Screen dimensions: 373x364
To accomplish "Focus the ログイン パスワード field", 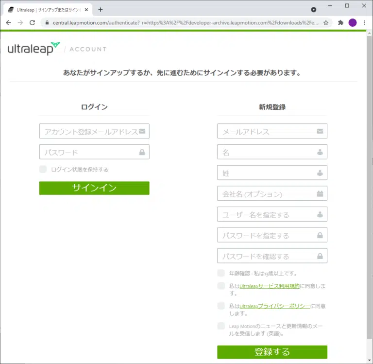I will 90,152.
